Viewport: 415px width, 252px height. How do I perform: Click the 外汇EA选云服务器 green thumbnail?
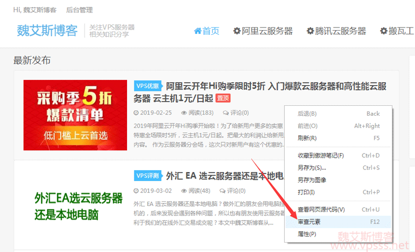click(x=78, y=206)
